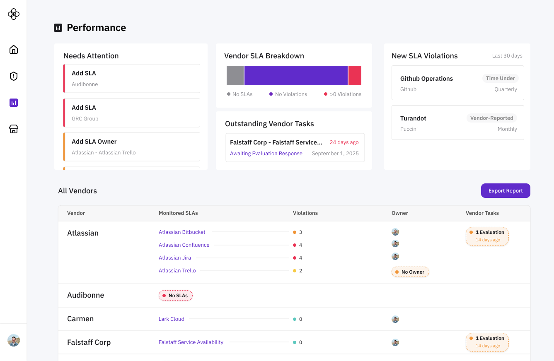Open the shield alert sidebar icon
554x361 pixels.
coord(14,76)
